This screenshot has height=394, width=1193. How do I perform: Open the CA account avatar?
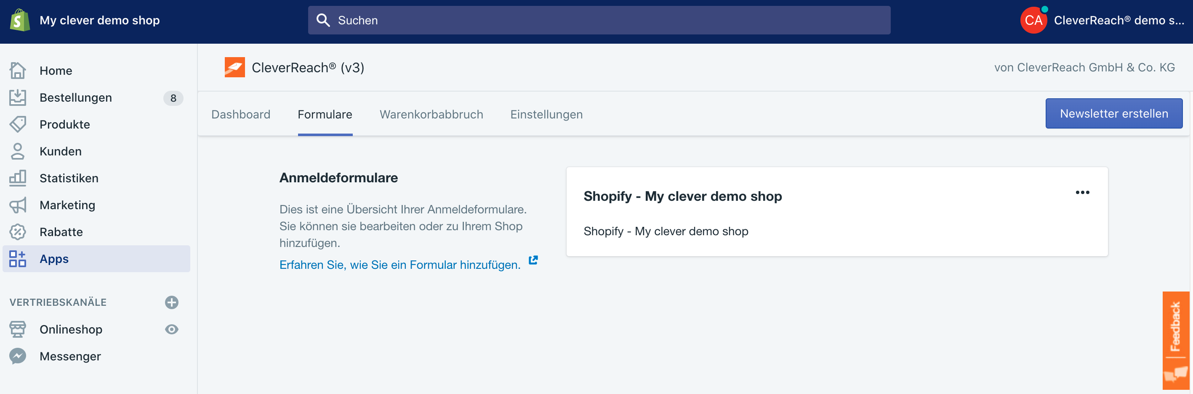pyautogui.click(x=1034, y=20)
